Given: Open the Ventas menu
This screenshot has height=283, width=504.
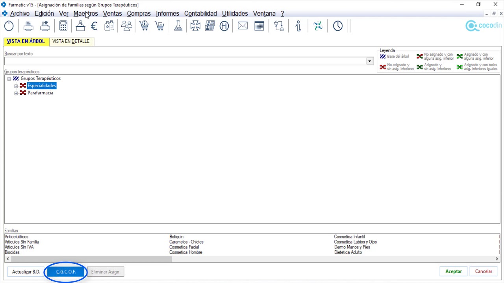Looking at the screenshot, I should point(112,13).
